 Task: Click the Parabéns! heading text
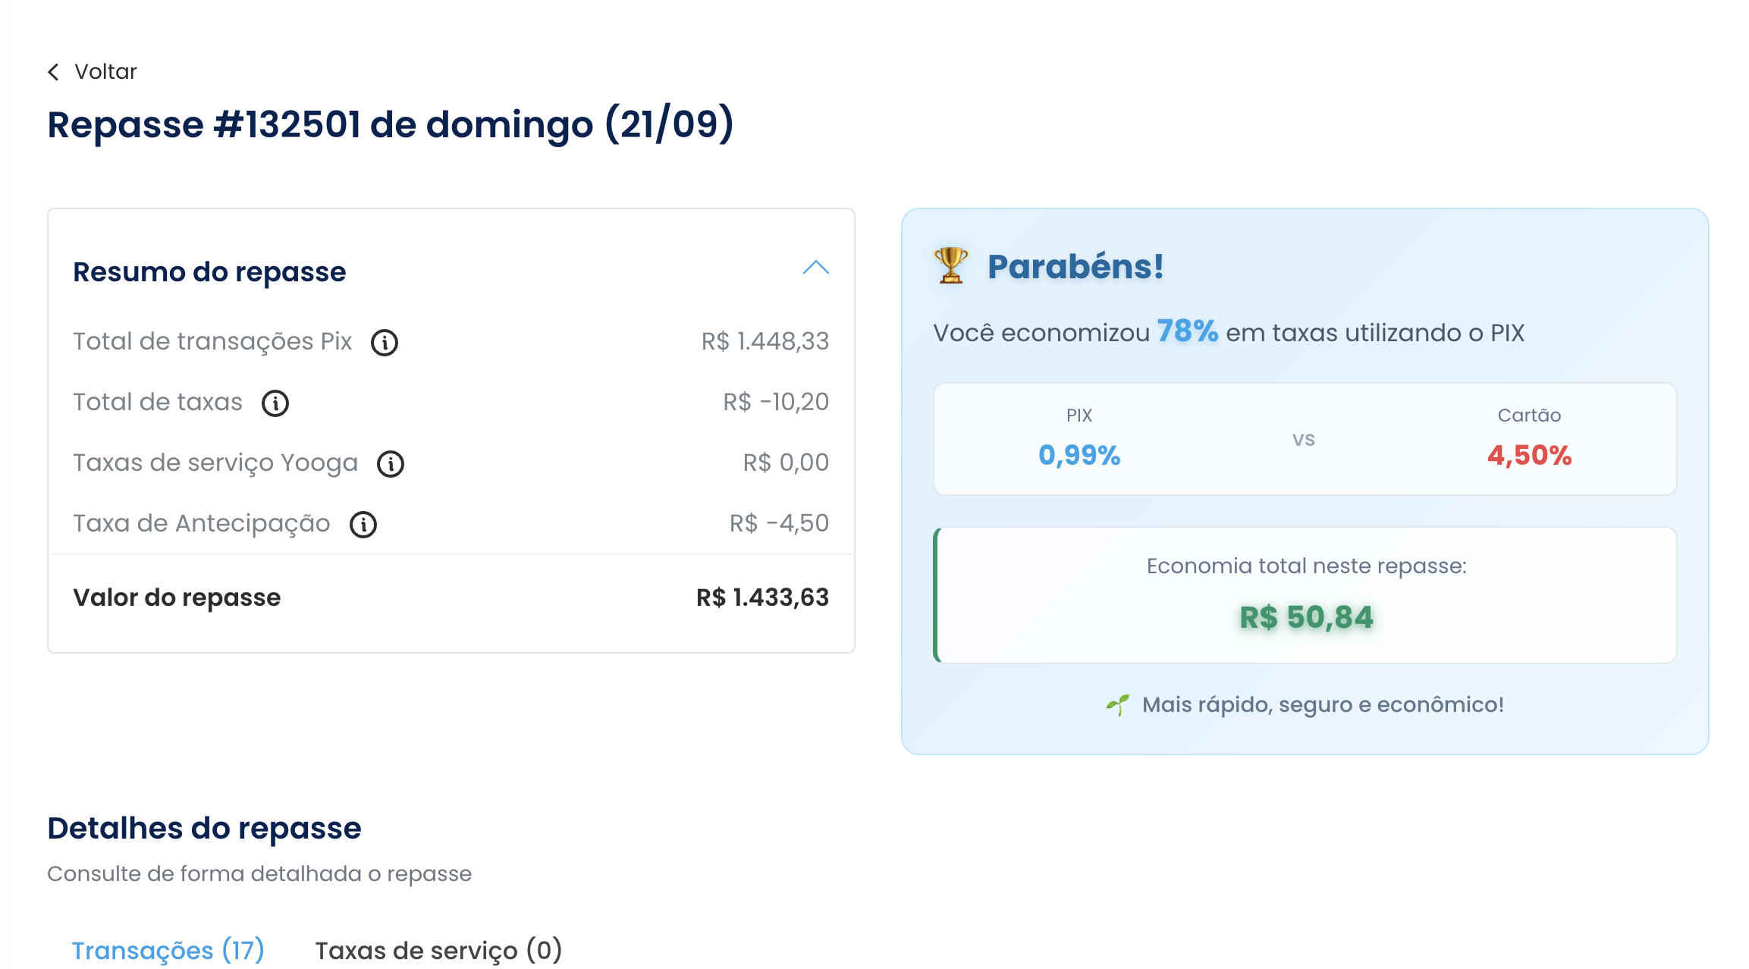[x=1075, y=267]
